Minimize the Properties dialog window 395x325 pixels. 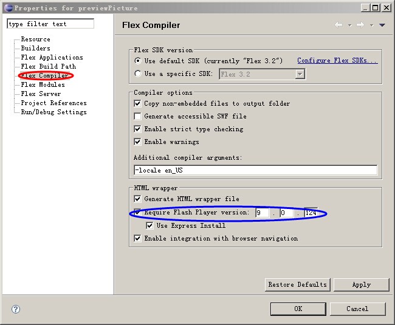365,8
